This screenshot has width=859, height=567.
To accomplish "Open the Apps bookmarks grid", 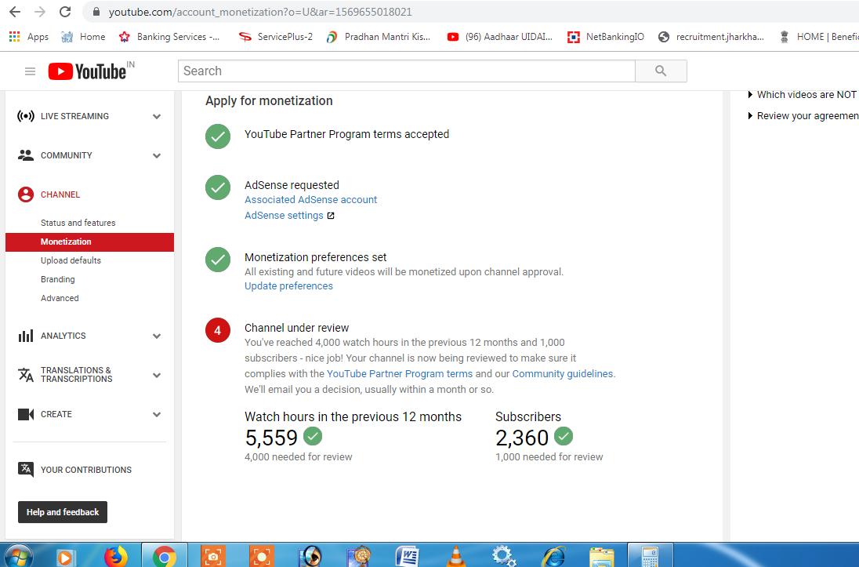I will [x=29, y=37].
